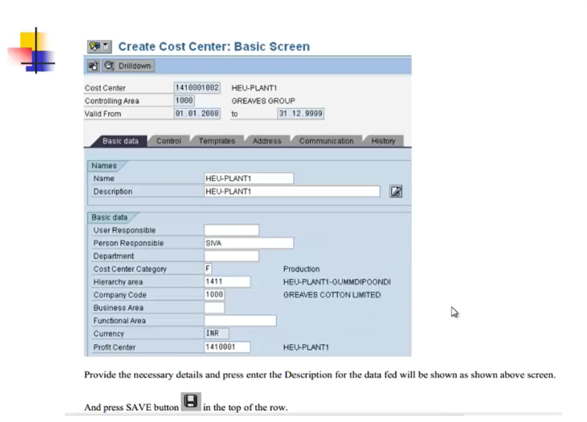Image resolution: width=587 pixels, height=422 pixels.
Task: Click the "Functional Area" label
Action: coord(119,321)
